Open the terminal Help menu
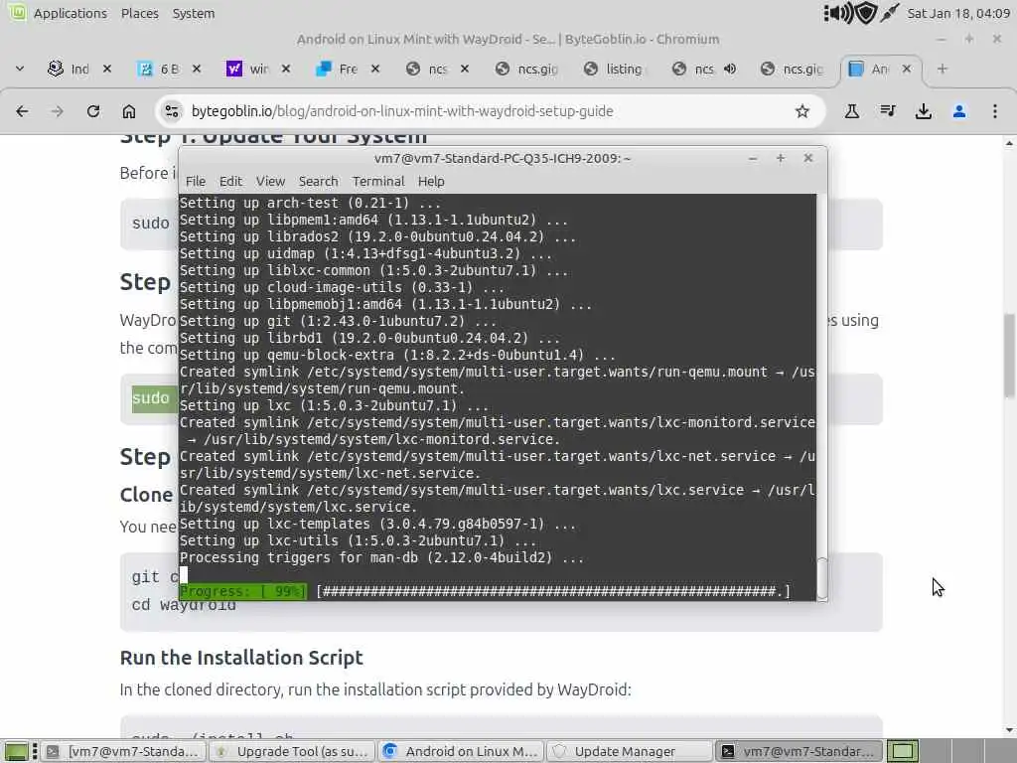 [431, 181]
